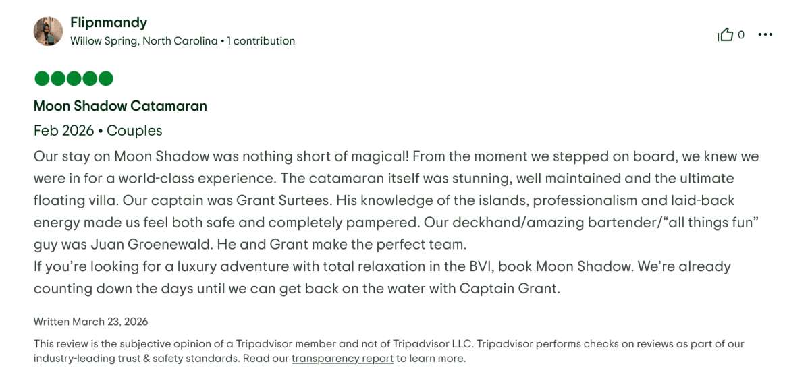Viewport: 810px width, 379px height.
Task: Click the thumbs-up helpful icon
Action: click(725, 35)
